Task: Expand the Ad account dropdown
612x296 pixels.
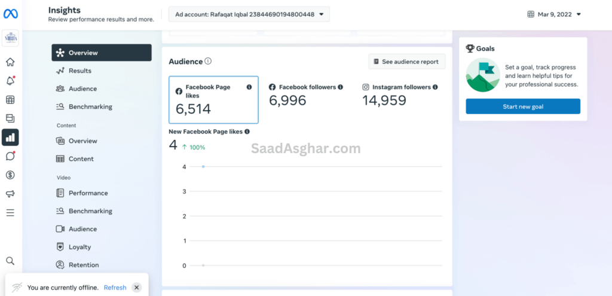Action: (x=249, y=14)
